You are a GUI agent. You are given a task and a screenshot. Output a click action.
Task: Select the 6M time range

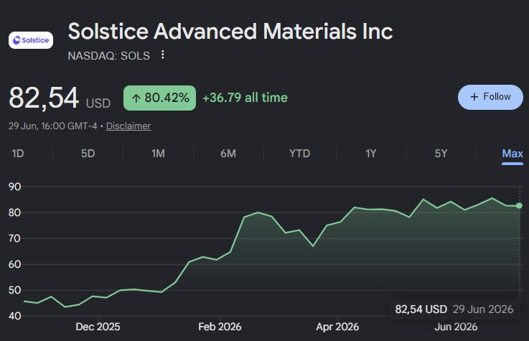(x=228, y=154)
